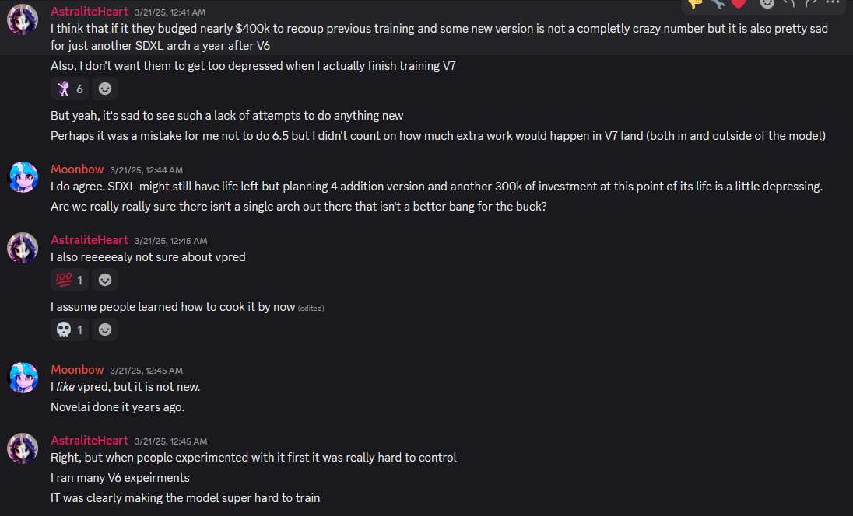The width and height of the screenshot is (853, 516).
Task: Toggle the 100 emoji reaction
Action: (x=69, y=280)
